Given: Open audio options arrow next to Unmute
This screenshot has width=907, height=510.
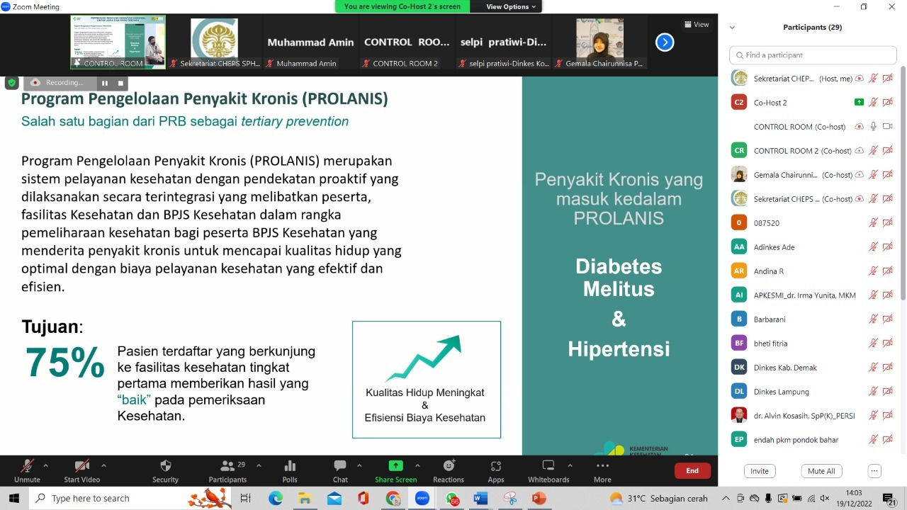Looking at the screenshot, I should pyautogui.click(x=46, y=465).
